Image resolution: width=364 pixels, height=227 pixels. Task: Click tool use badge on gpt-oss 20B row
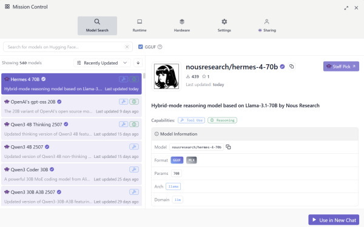click(124, 102)
